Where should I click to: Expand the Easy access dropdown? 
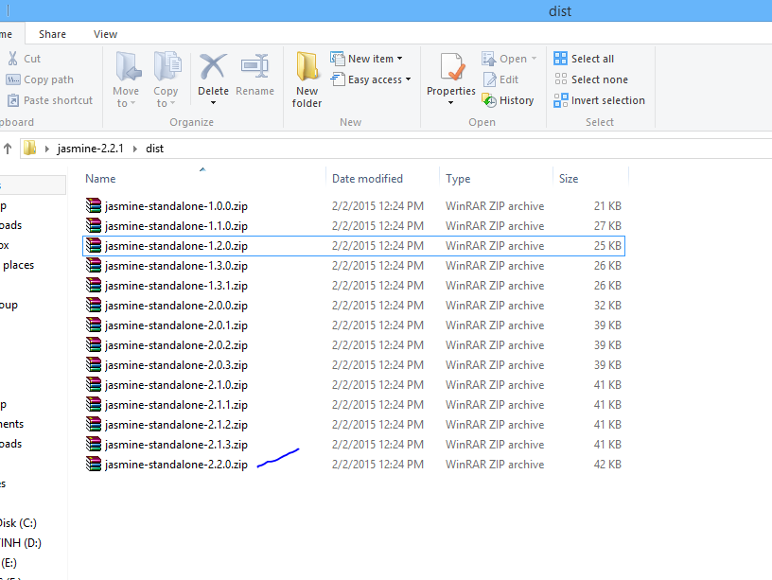(408, 79)
